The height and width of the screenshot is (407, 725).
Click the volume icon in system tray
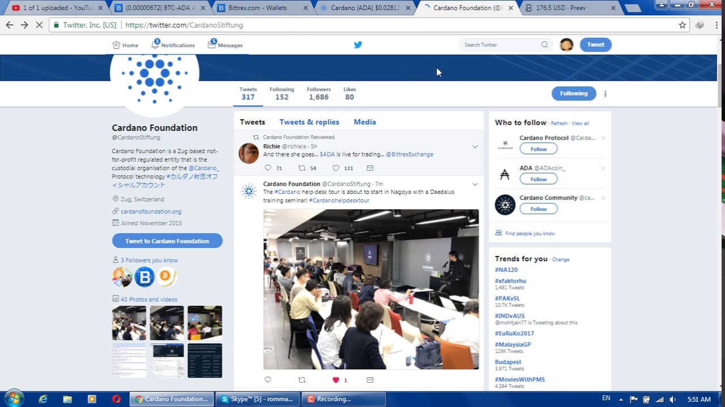(672, 400)
